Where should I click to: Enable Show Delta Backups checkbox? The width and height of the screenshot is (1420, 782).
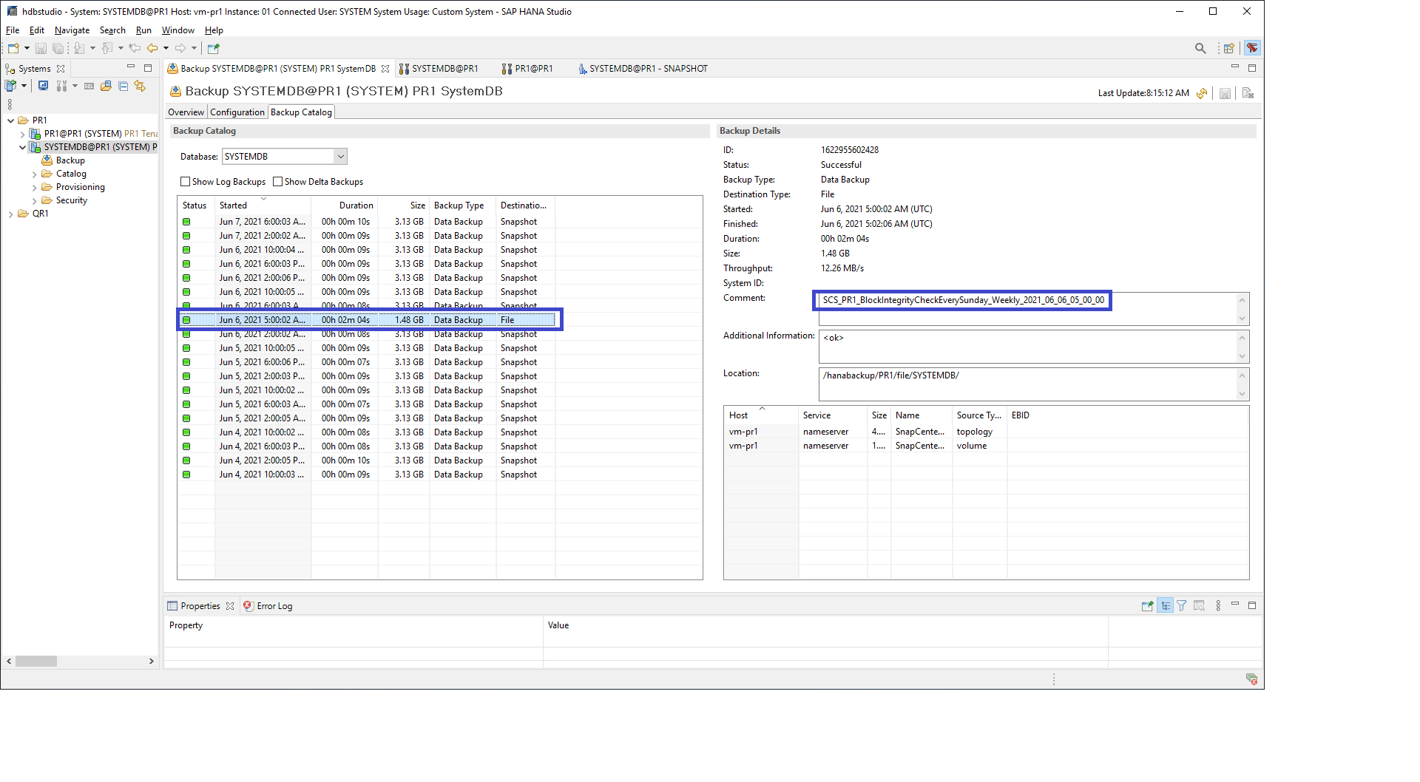tap(278, 182)
